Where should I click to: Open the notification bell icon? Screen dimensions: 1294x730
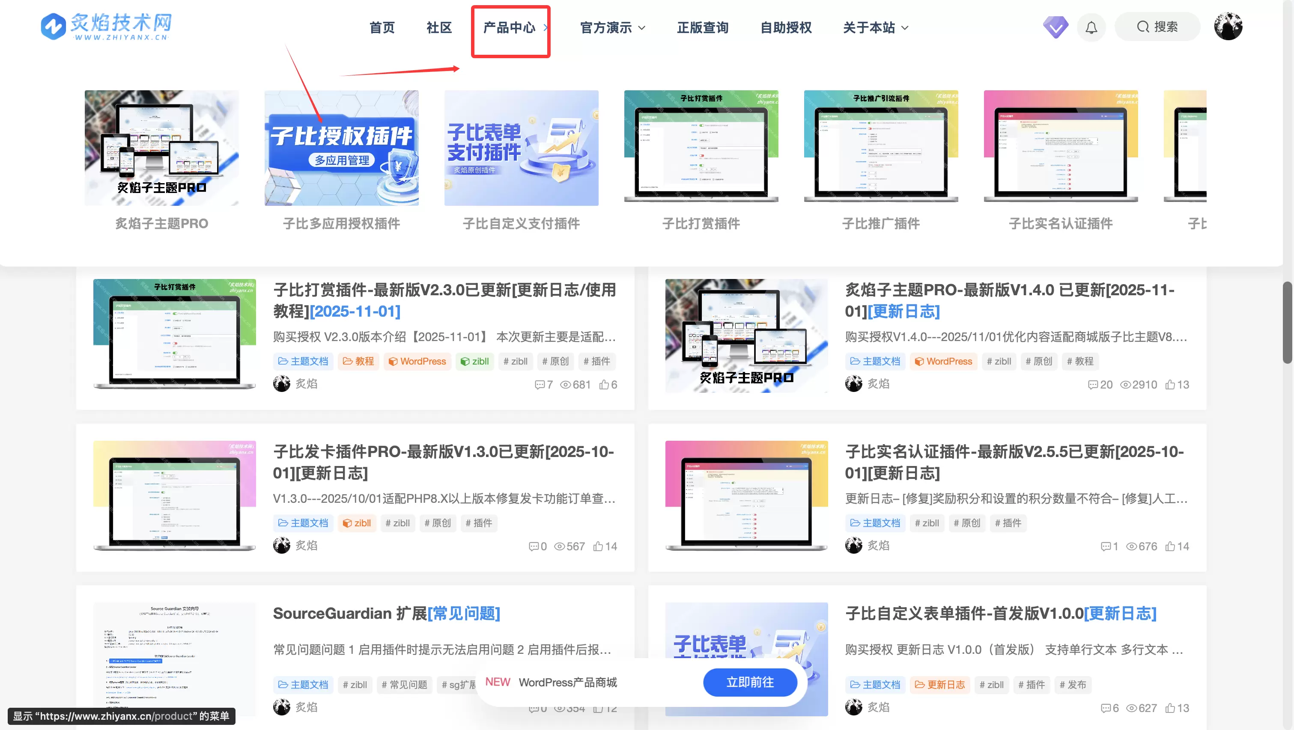point(1091,27)
